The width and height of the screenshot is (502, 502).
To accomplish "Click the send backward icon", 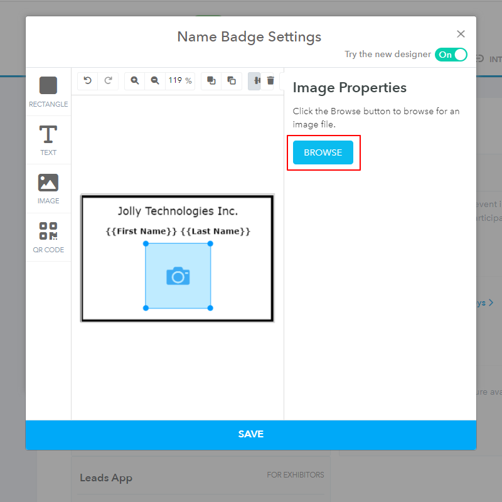I will click(230, 80).
